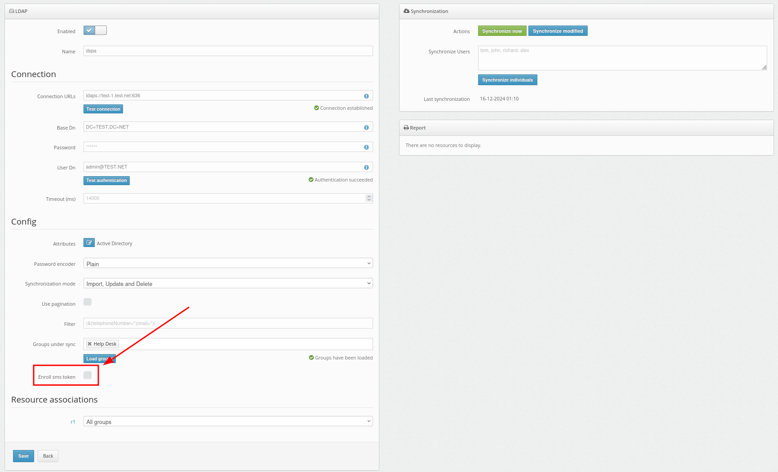
Task: Click Synchronize individuals button
Action: tap(507, 80)
